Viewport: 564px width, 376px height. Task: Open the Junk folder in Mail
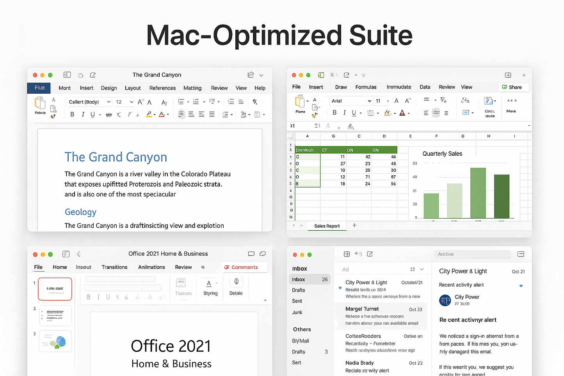click(297, 312)
